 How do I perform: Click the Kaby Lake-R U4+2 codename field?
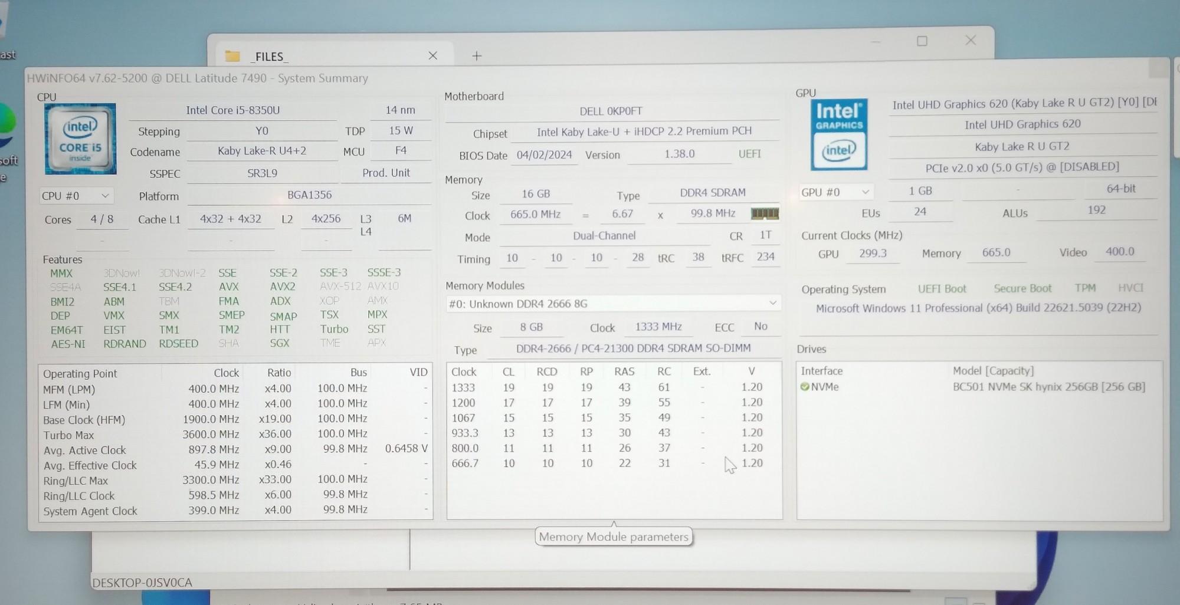262,151
